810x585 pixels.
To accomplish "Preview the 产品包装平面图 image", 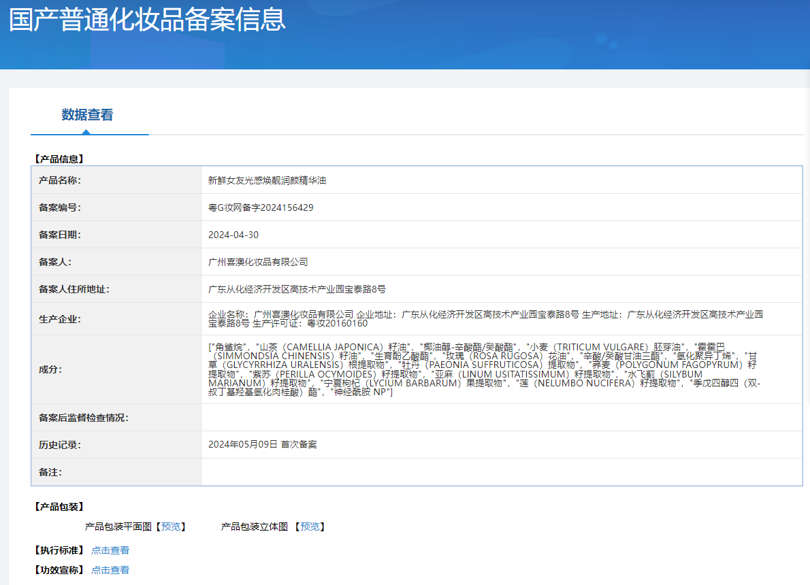I will coord(171,526).
